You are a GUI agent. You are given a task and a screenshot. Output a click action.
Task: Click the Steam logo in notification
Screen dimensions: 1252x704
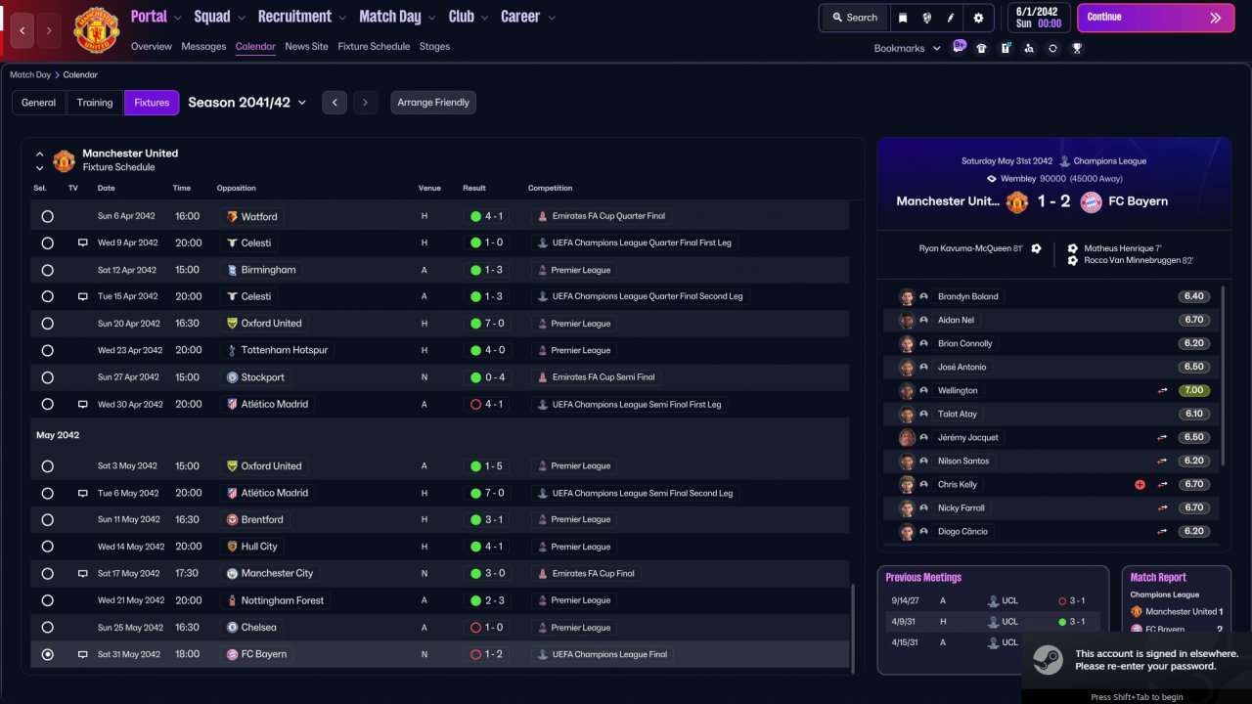click(1048, 661)
